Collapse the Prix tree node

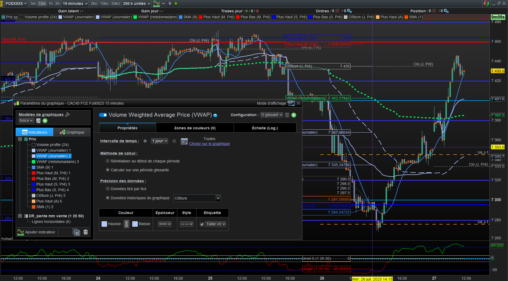pos(20,139)
